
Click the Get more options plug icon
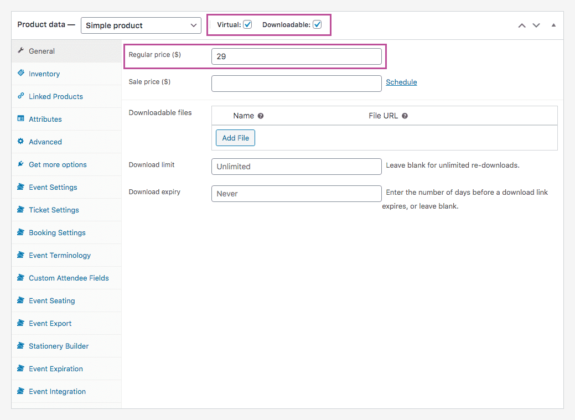[20, 164]
